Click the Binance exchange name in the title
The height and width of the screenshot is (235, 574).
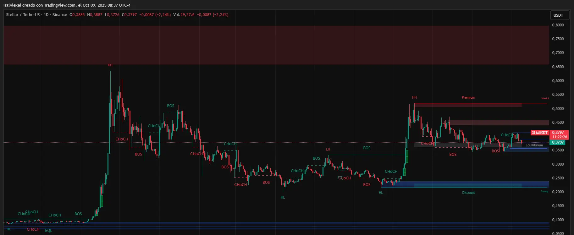click(60, 15)
